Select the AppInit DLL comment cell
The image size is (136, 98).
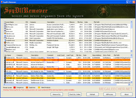pos(51,69)
